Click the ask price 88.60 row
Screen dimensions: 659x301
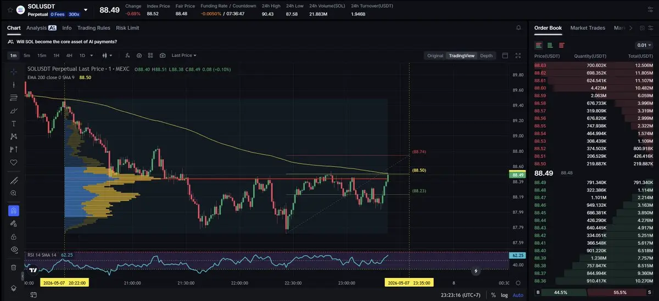coord(594,88)
